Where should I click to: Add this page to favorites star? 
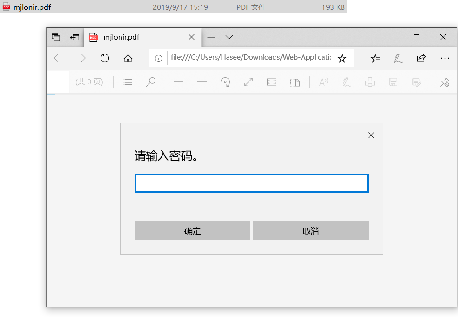click(342, 59)
